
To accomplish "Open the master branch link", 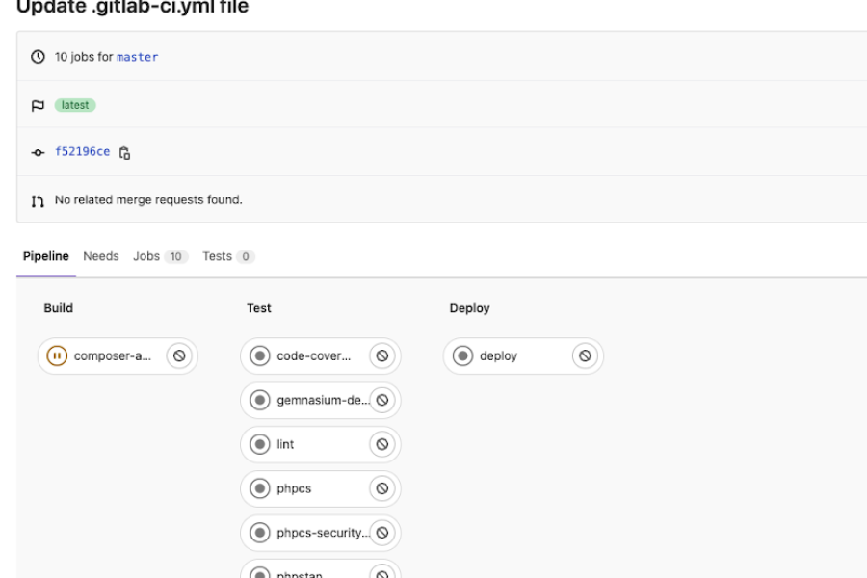I will (x=137, y=57).
